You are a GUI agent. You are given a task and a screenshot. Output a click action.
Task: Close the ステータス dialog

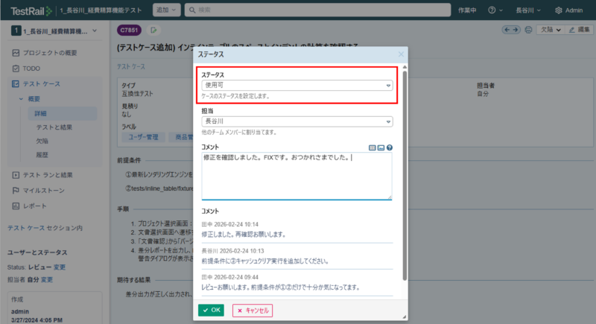pyautogui.click(x=401, y=54)
